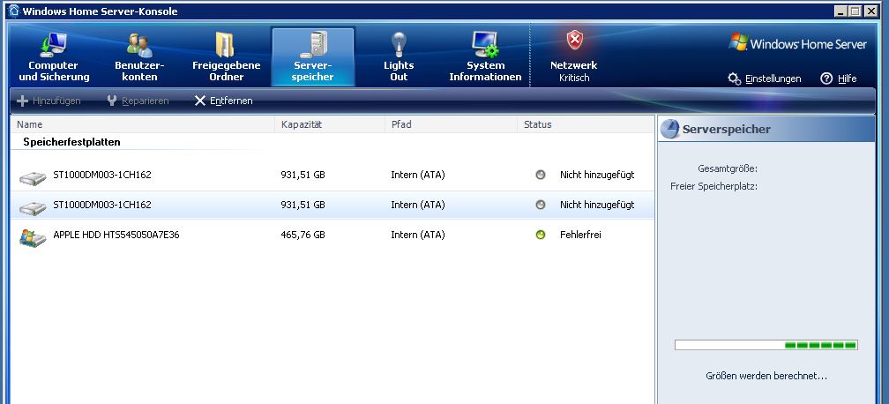Viewport: 889px width, 404px height.
Task: Click the Windows Home Server logo
Action: click(x=797, y=43)
